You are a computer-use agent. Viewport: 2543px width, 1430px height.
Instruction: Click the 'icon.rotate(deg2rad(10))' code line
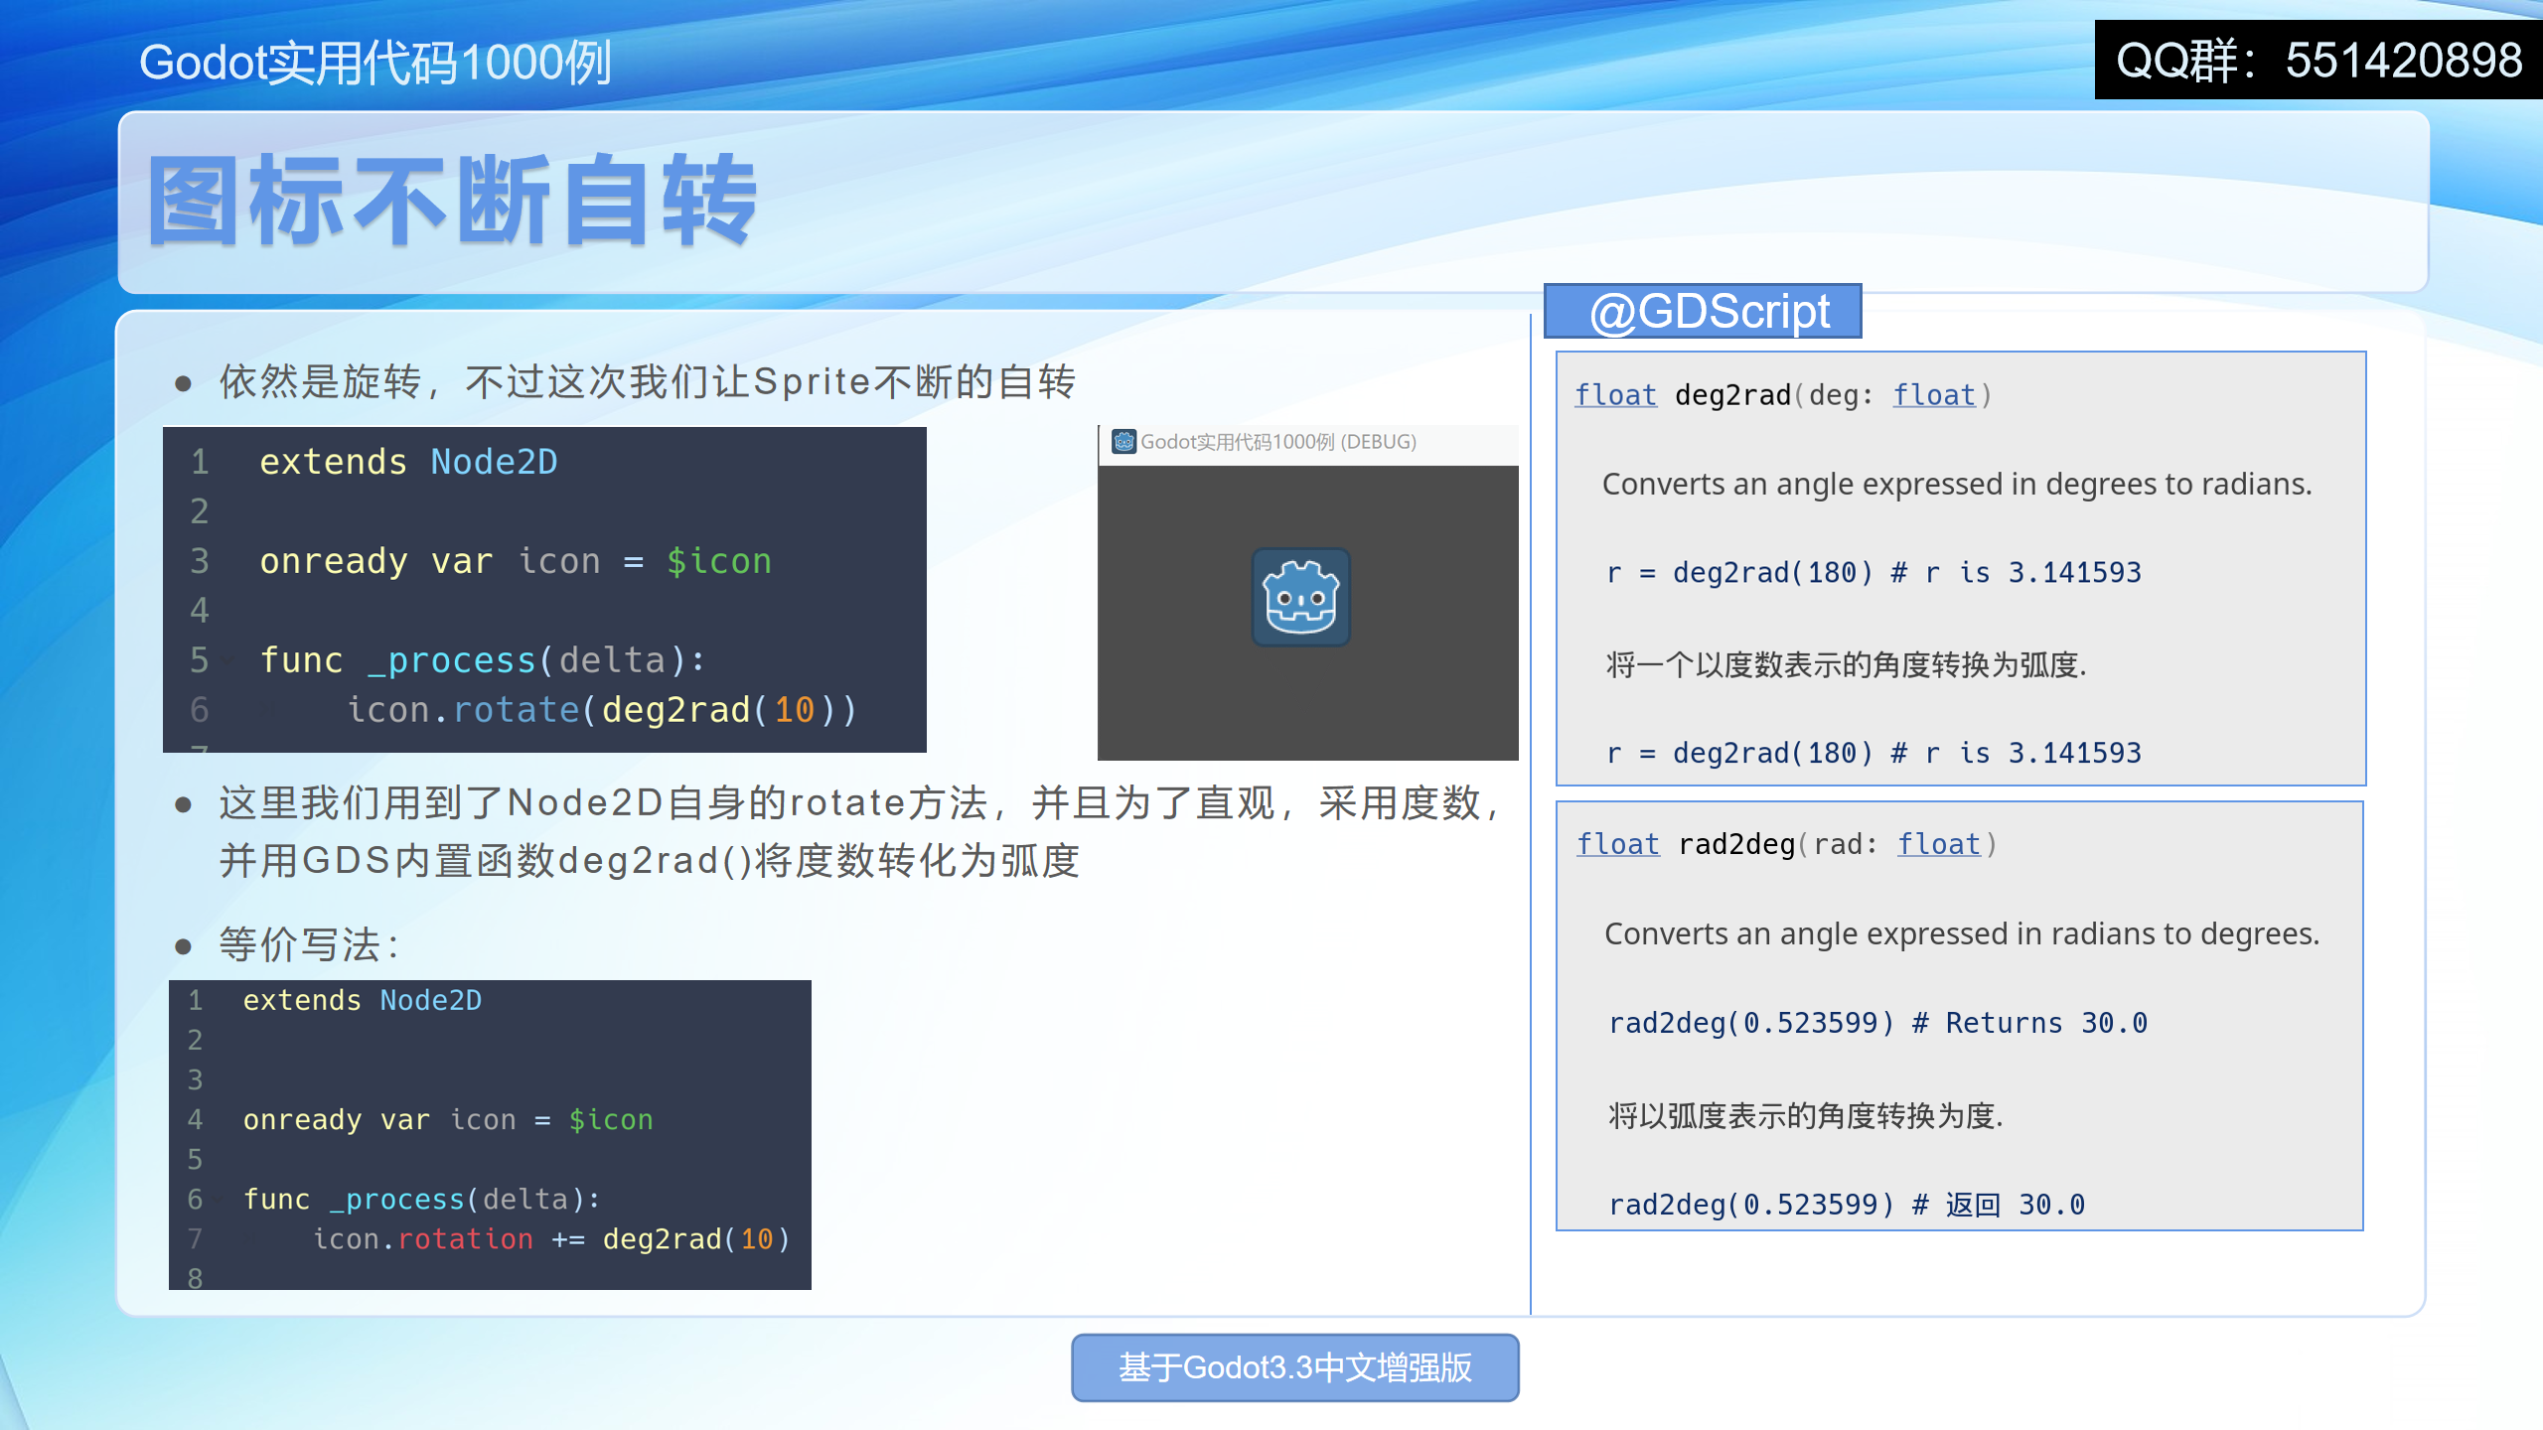[x=602, y=710]
